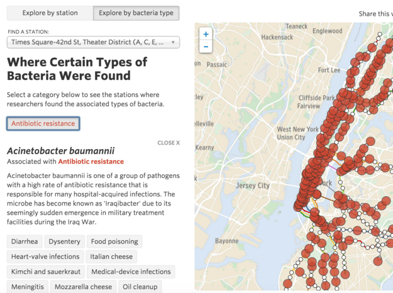Zoom out the map with minus button
Image resolution: width=393 pixels, height=293 pixels.
coord(206,47)
